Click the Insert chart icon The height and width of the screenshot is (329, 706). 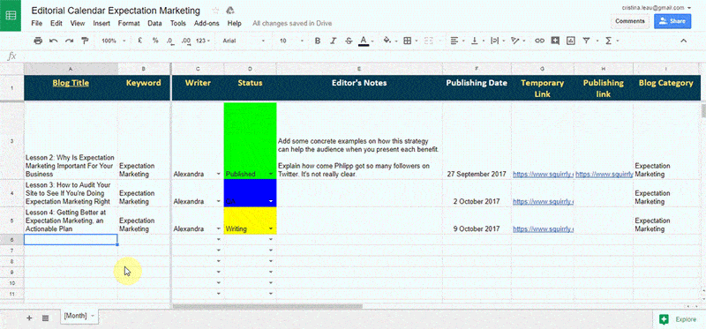tap(571, 41)
